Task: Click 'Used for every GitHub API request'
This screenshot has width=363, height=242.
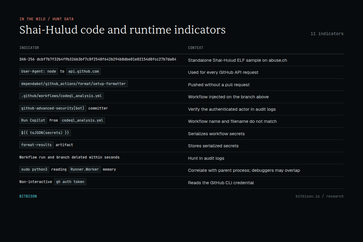Action: coord(223,72)
